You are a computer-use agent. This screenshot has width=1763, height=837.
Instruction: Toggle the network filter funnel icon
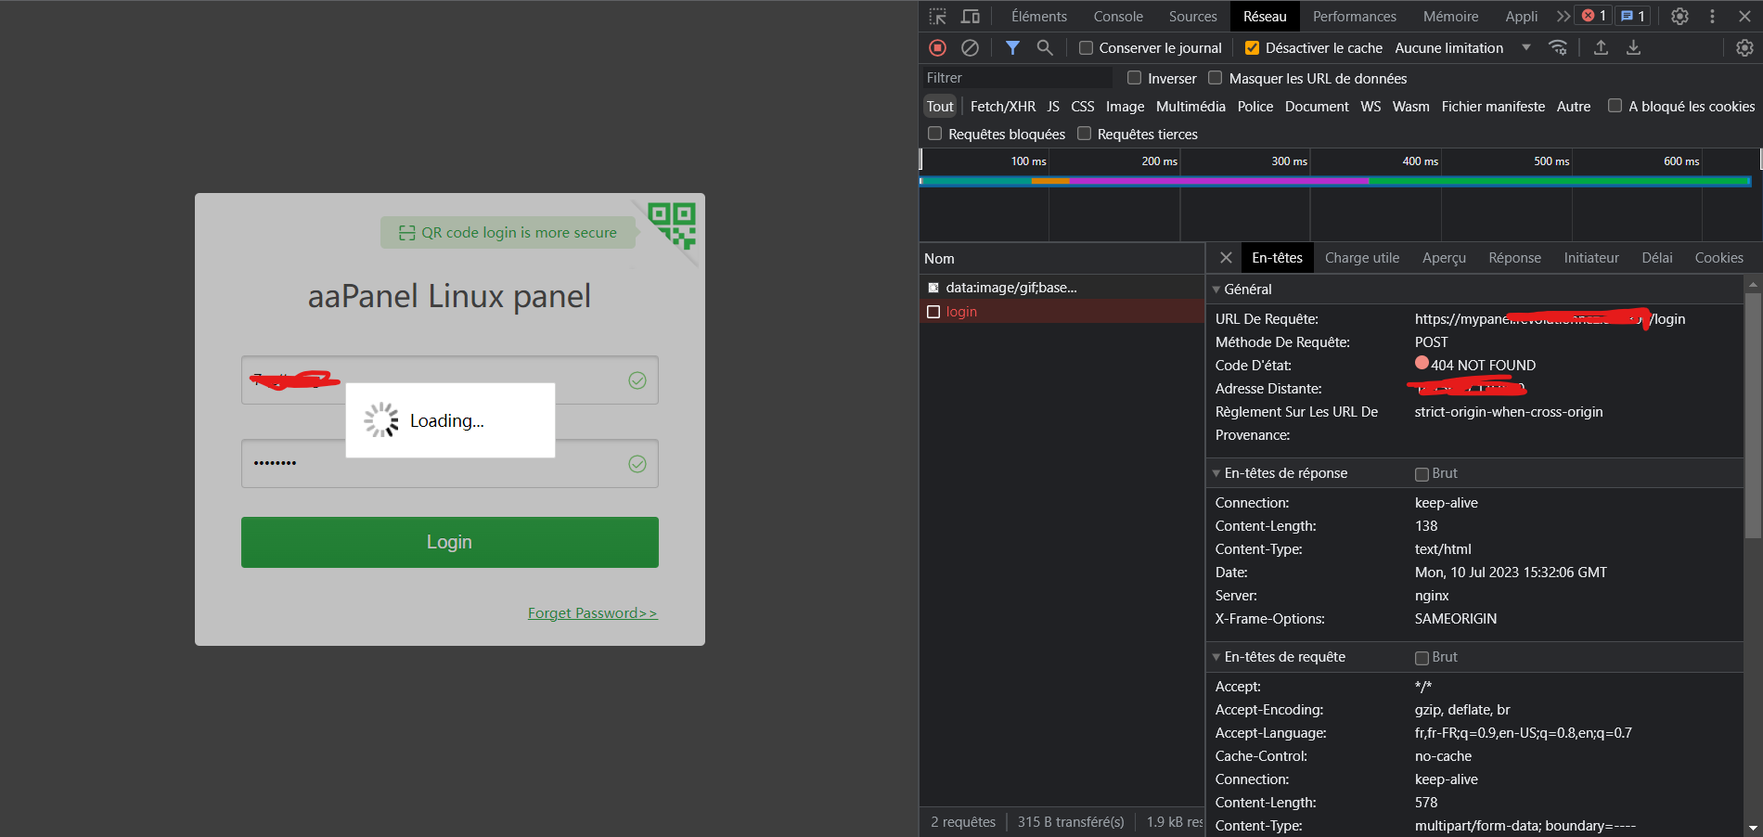point(1012,47)
